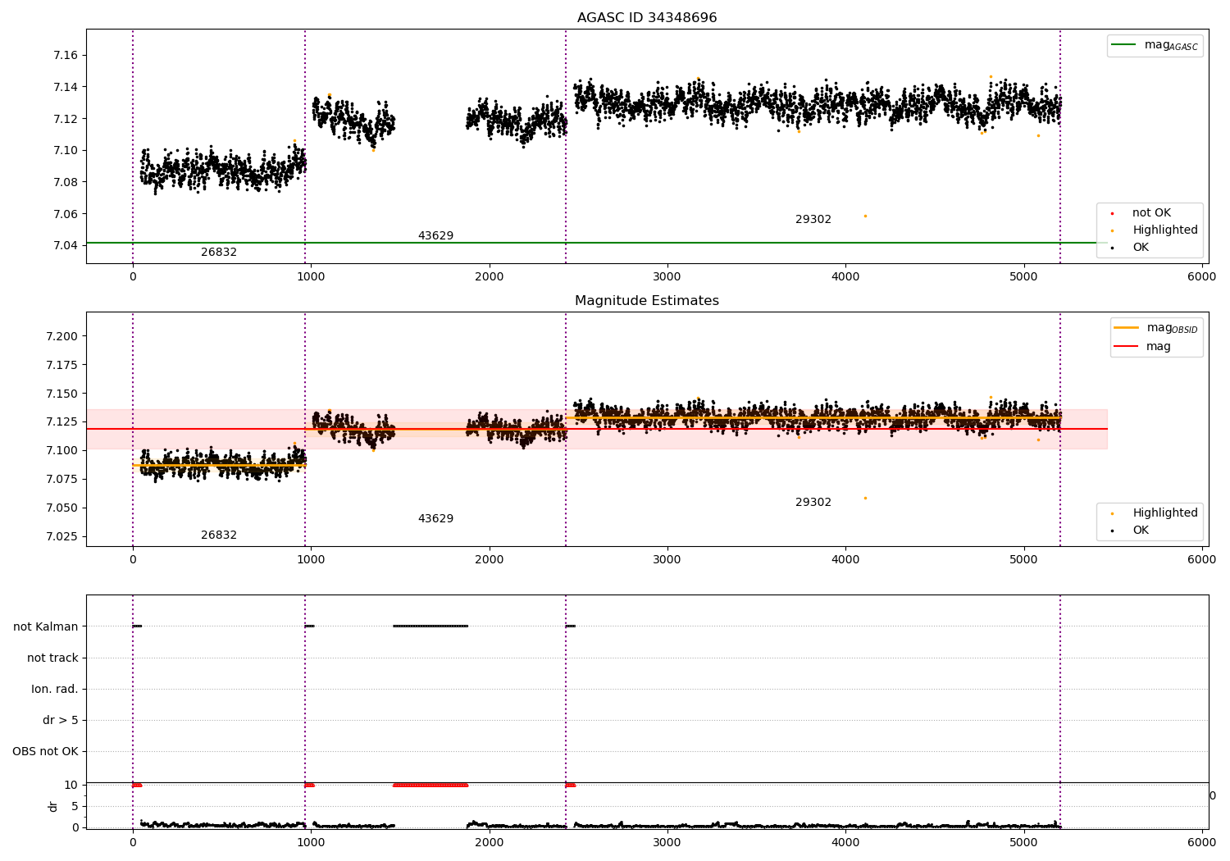Click the 7.16 y-tick in top plot
The image size is (1230, 861).
click(66, 56)
